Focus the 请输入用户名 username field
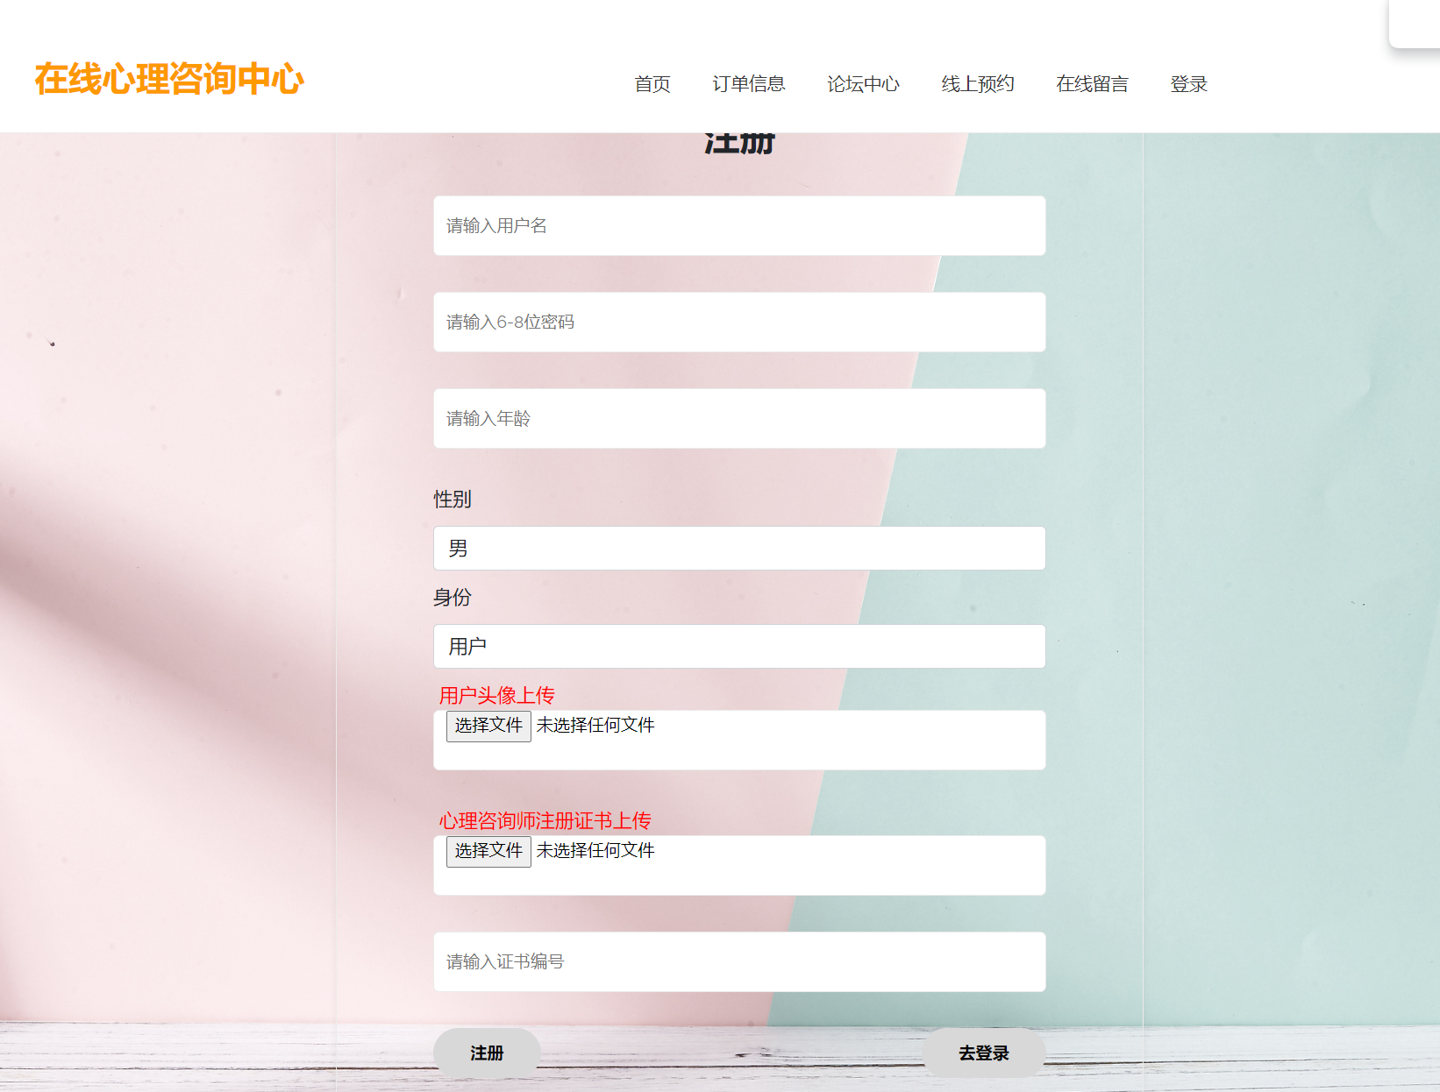The width and height of the screenshot is (1440, 1092). (738, 226)
